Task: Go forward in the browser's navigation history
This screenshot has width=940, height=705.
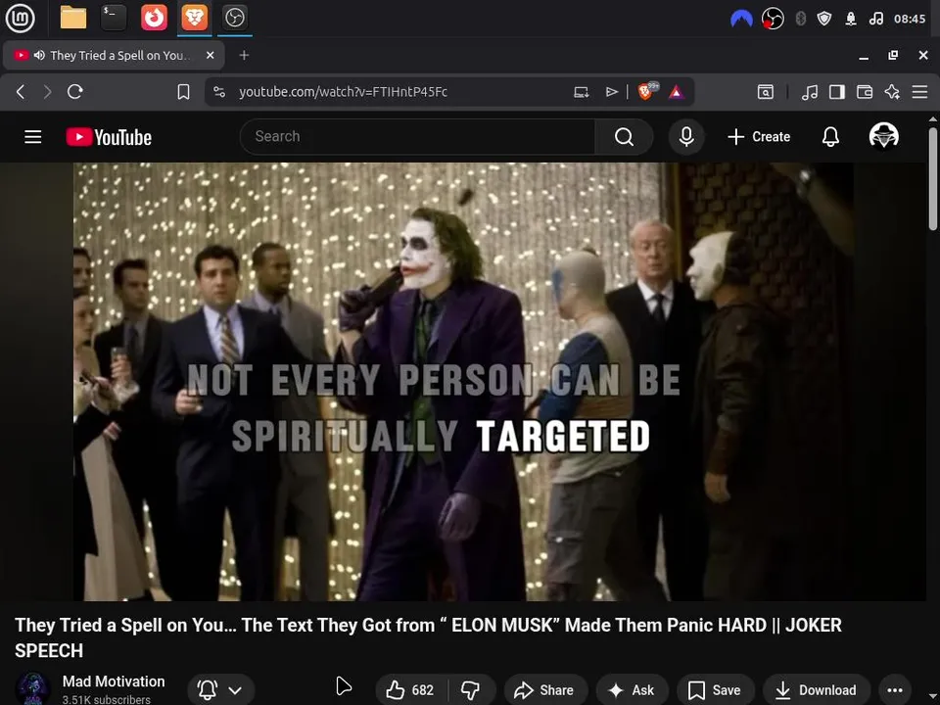Action: coord(47,92)
